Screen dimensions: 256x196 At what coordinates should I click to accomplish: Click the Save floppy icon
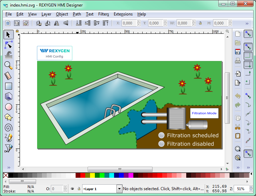238,52
